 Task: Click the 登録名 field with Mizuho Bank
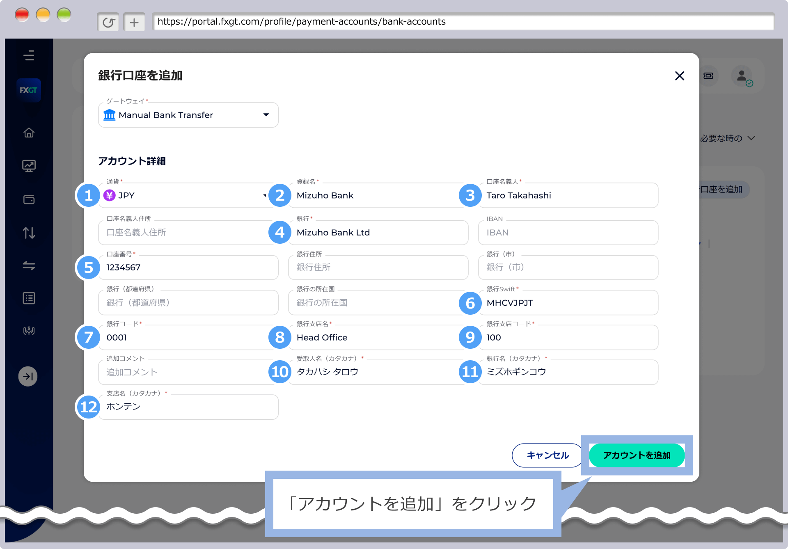tap(378, 195)
